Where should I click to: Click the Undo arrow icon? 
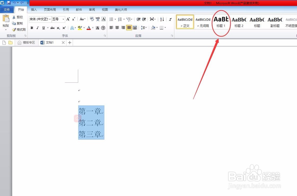point(14,3)
